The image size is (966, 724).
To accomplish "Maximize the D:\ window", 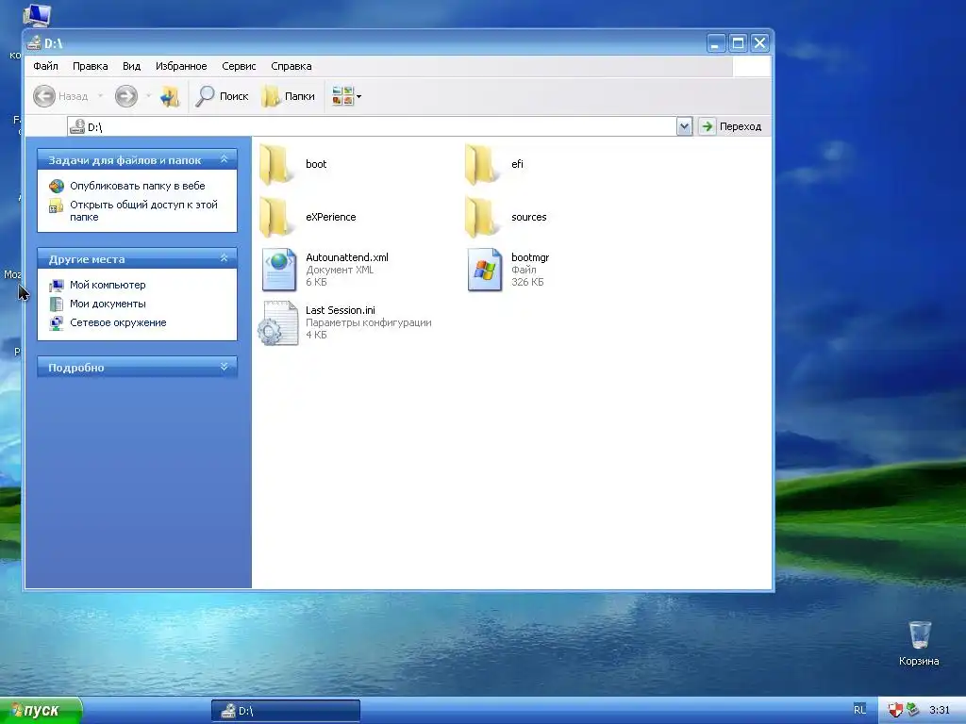I will [x=738, y=43].
